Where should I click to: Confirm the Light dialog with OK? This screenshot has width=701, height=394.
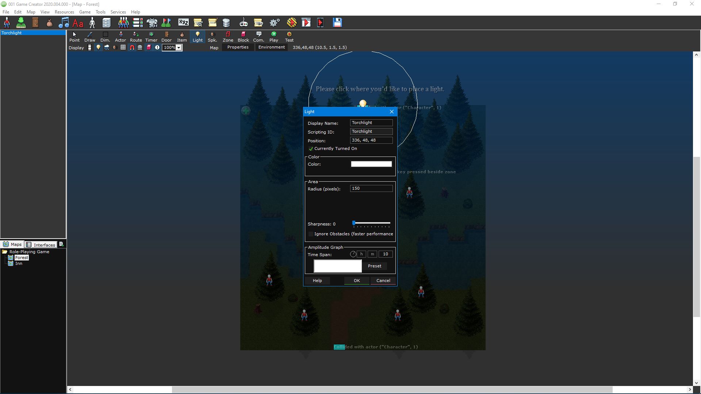[x=357, y=281]
